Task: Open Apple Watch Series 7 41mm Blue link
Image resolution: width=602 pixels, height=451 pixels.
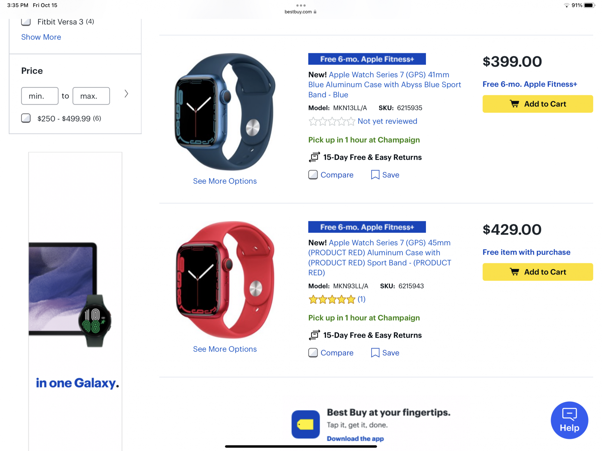Action: [384, 84]
